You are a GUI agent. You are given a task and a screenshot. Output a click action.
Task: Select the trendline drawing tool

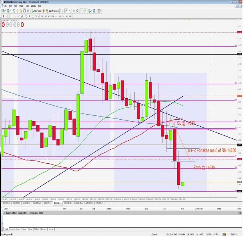click(x=19, y=16)
